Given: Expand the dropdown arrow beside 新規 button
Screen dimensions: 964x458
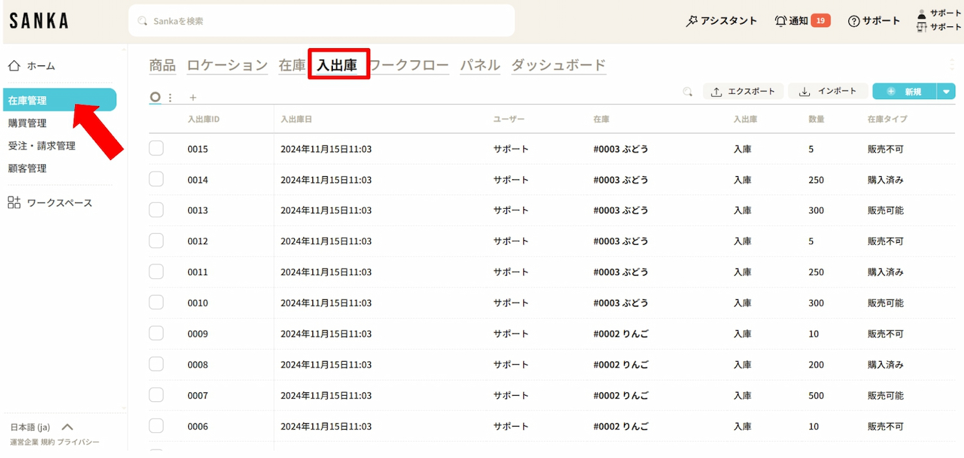Looking at the screenshot, I should point(946,92).
